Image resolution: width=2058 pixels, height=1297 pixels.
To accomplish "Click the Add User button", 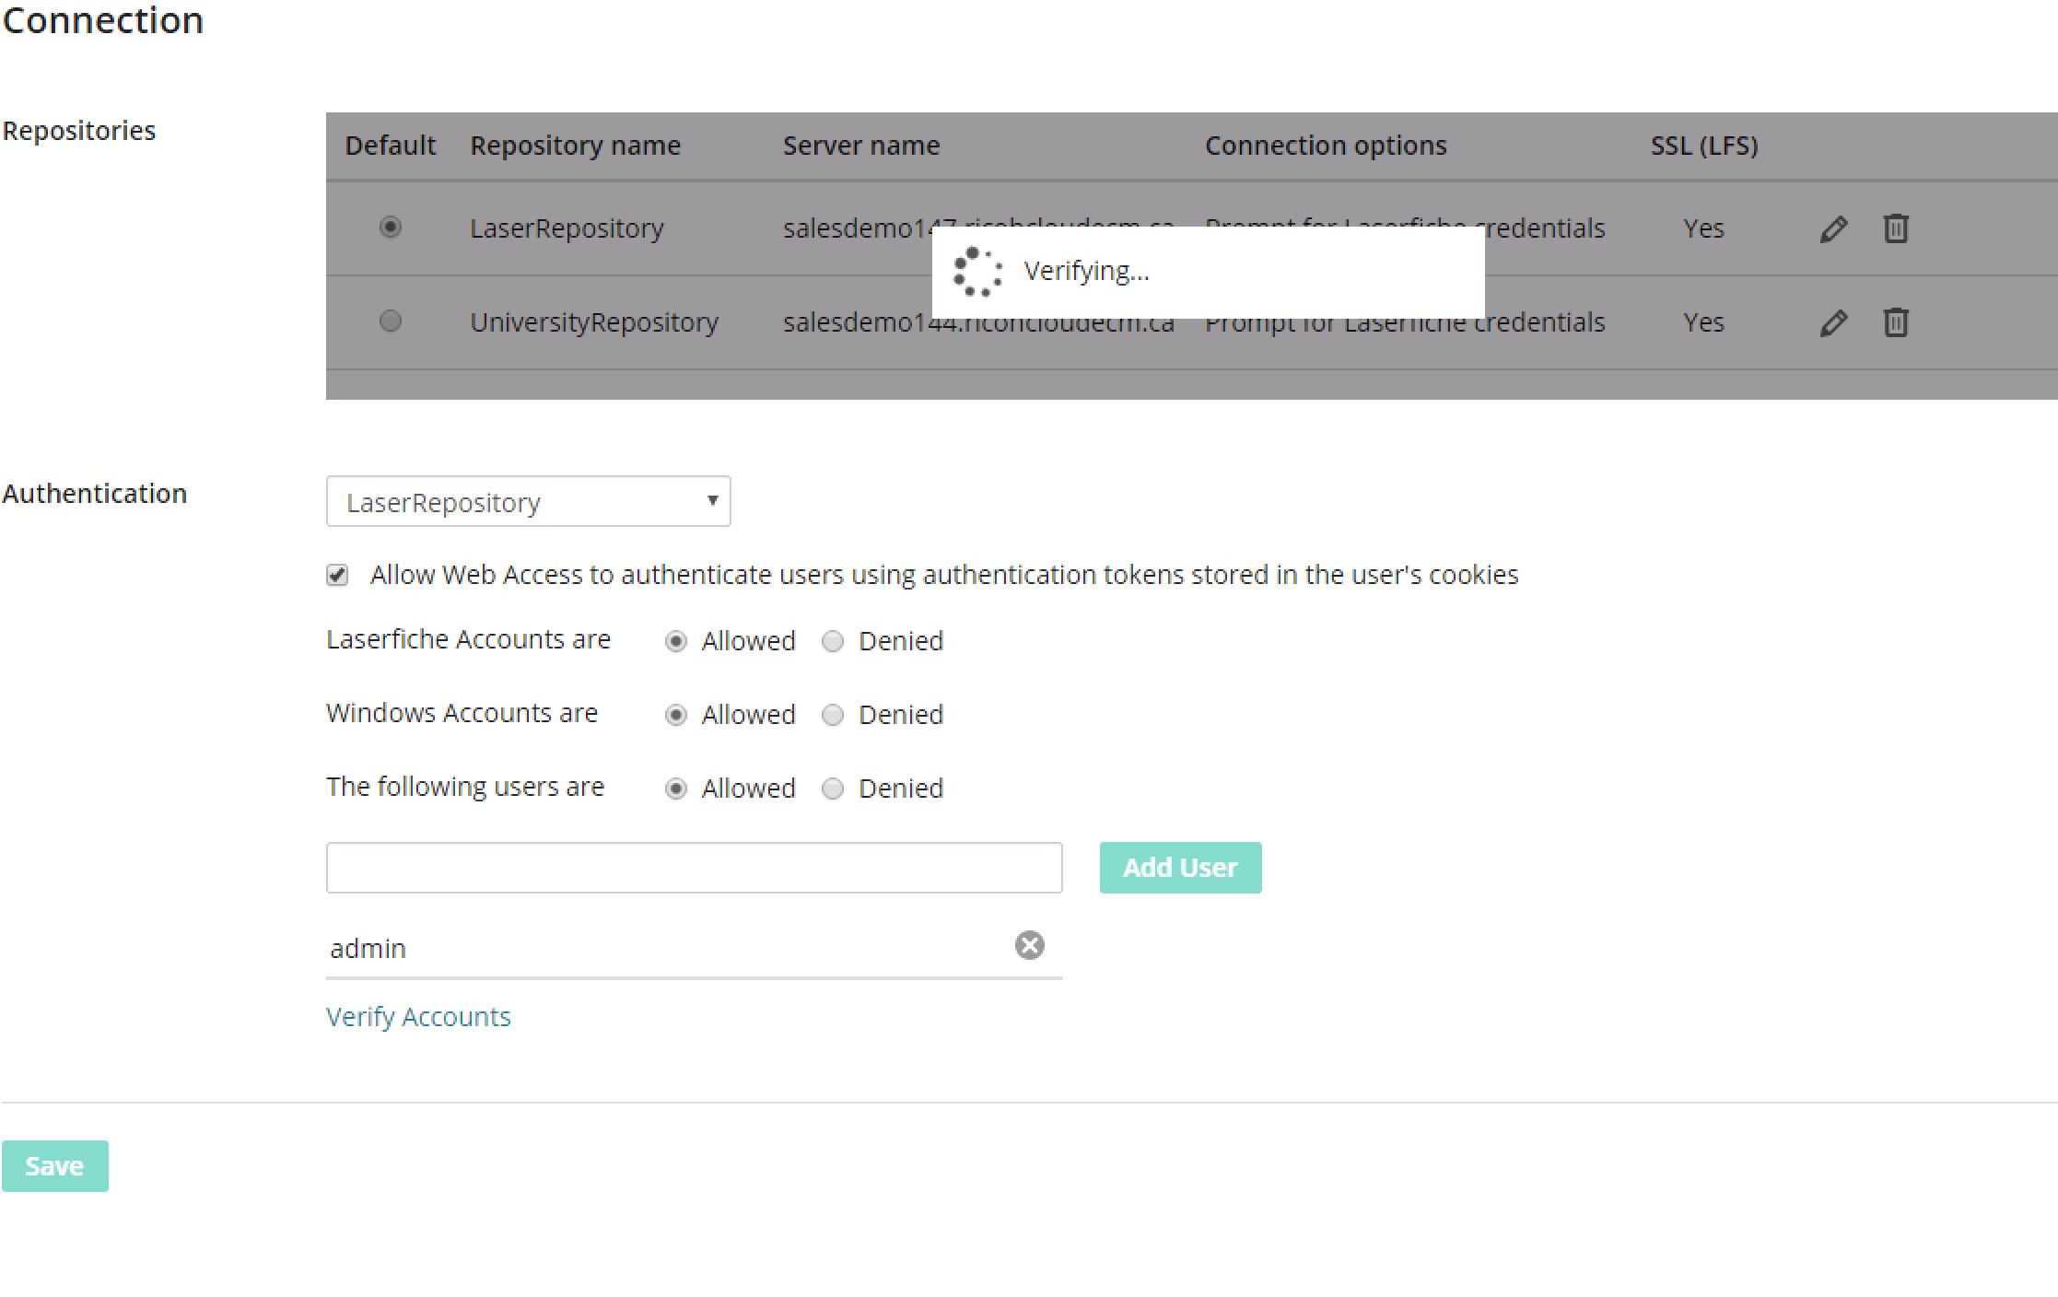I will [1180, 868].
